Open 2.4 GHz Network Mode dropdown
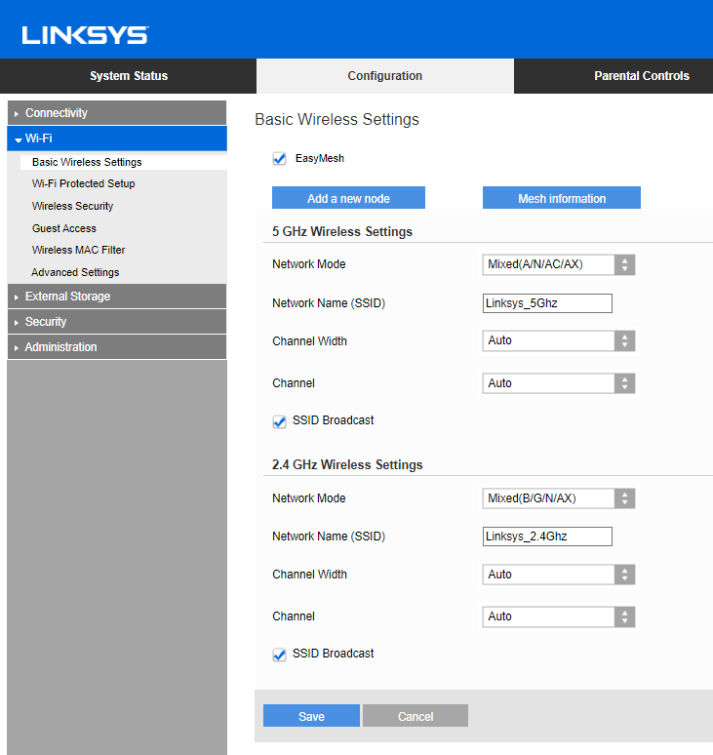This screenshot has height=755, width=713. pyautogui.click(x=559, y=498)
